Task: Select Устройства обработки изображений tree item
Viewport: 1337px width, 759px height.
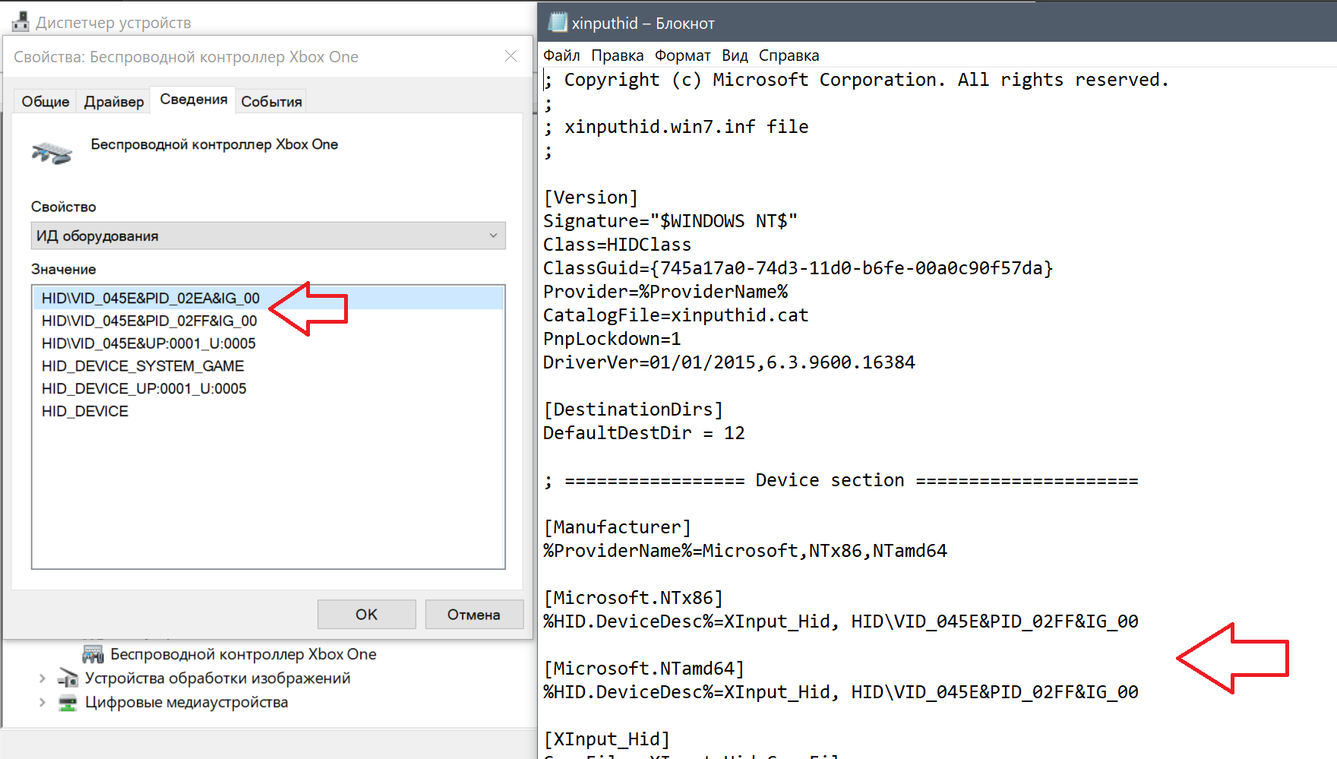Action: (217, 678)
